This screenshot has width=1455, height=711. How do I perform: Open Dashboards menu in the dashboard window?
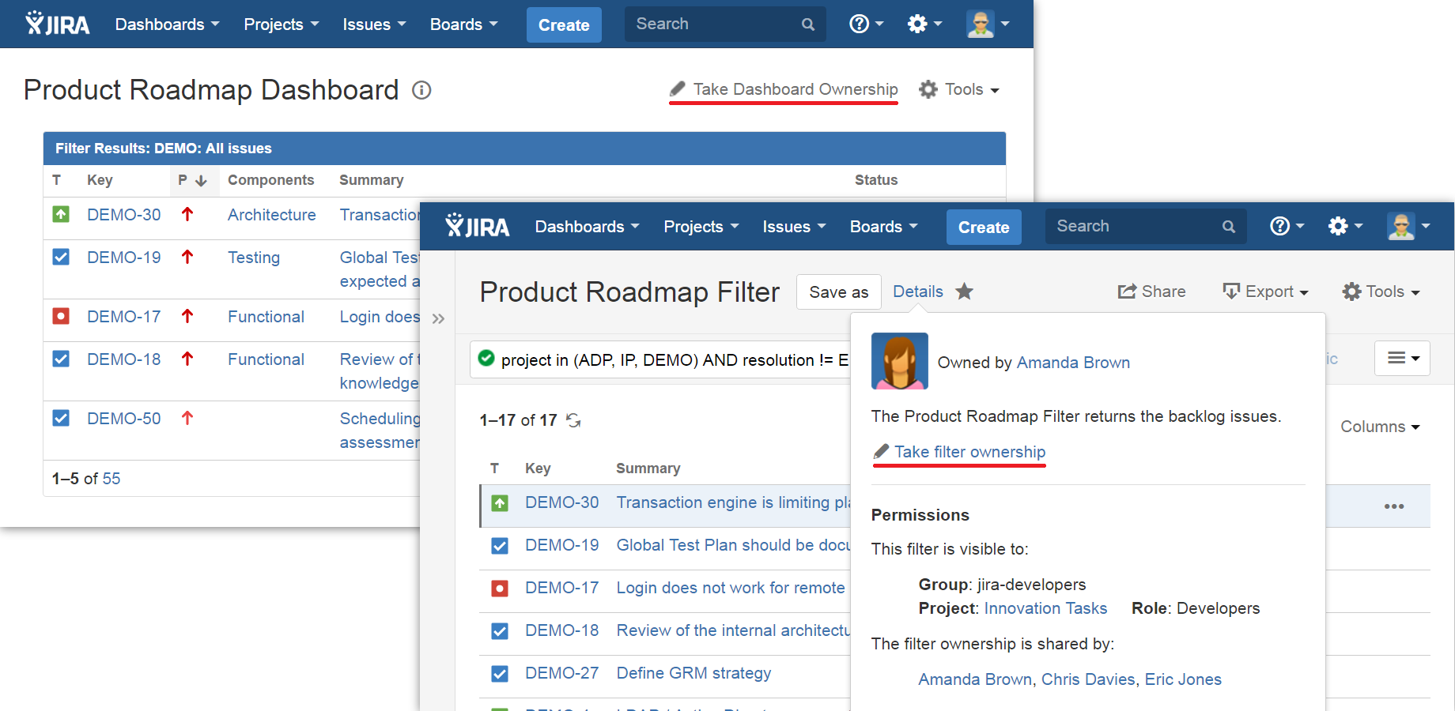(168, 24)
